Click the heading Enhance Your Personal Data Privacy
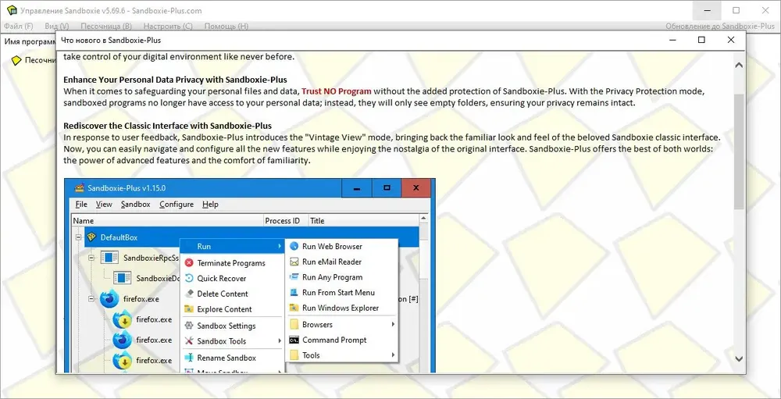The height and width of the screenshot is (399, 781). pyautogui.click(x=175, y=80)
